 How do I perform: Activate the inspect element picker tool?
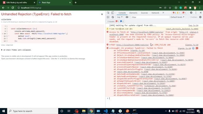[x=108, y=13]
